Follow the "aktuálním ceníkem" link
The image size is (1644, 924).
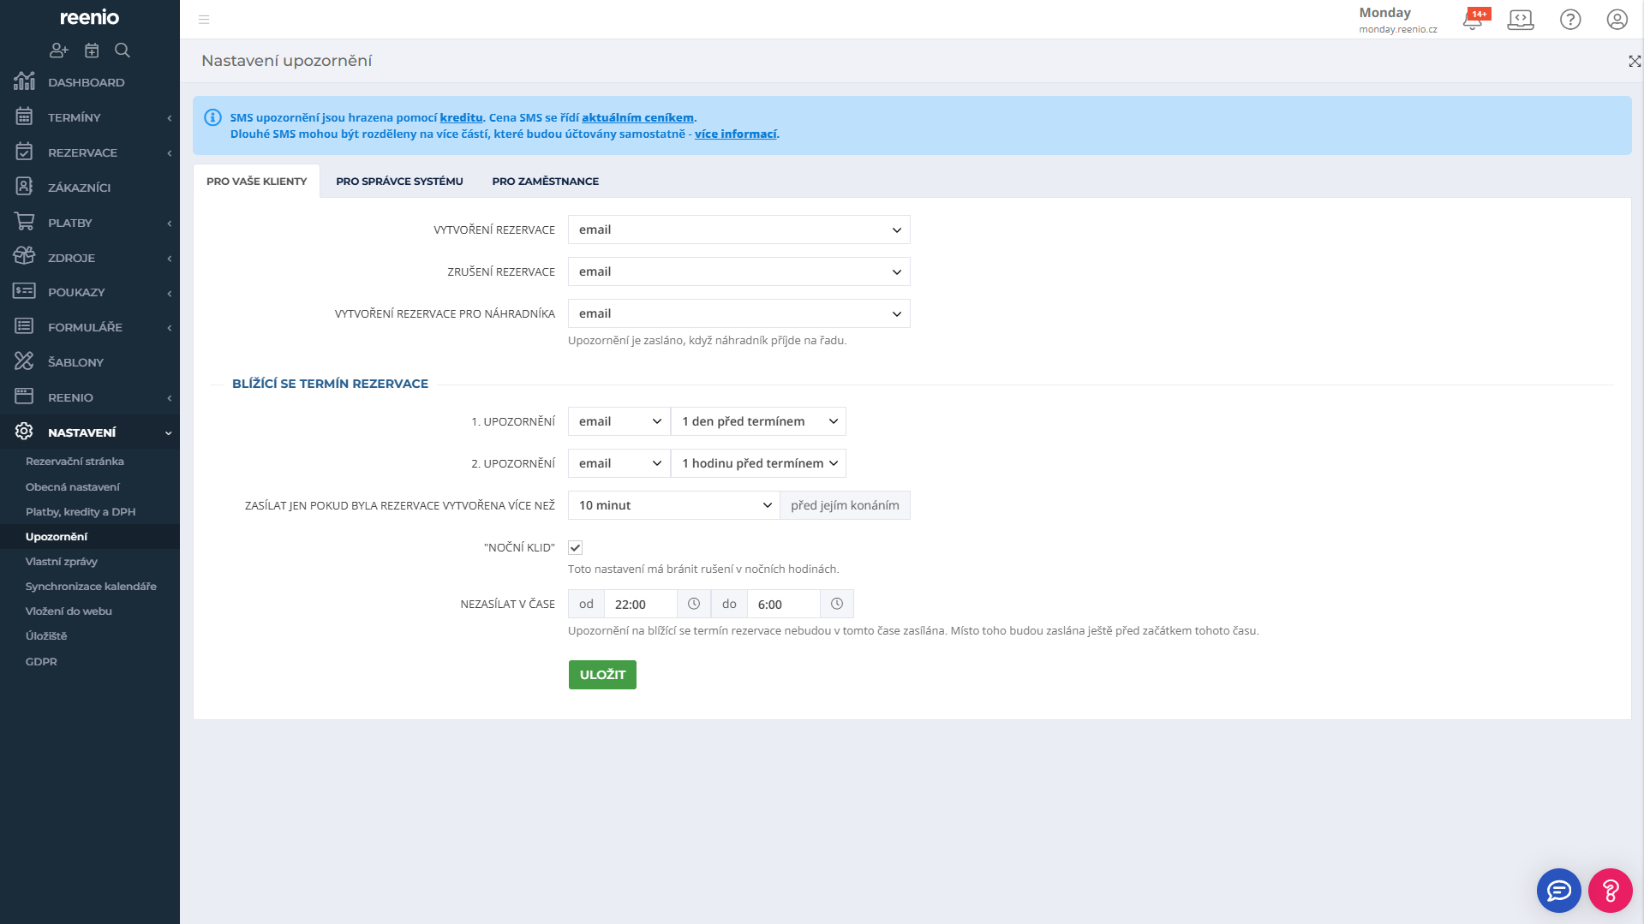click(x=637, y=117)
